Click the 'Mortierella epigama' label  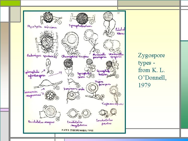tap(116, 56)
